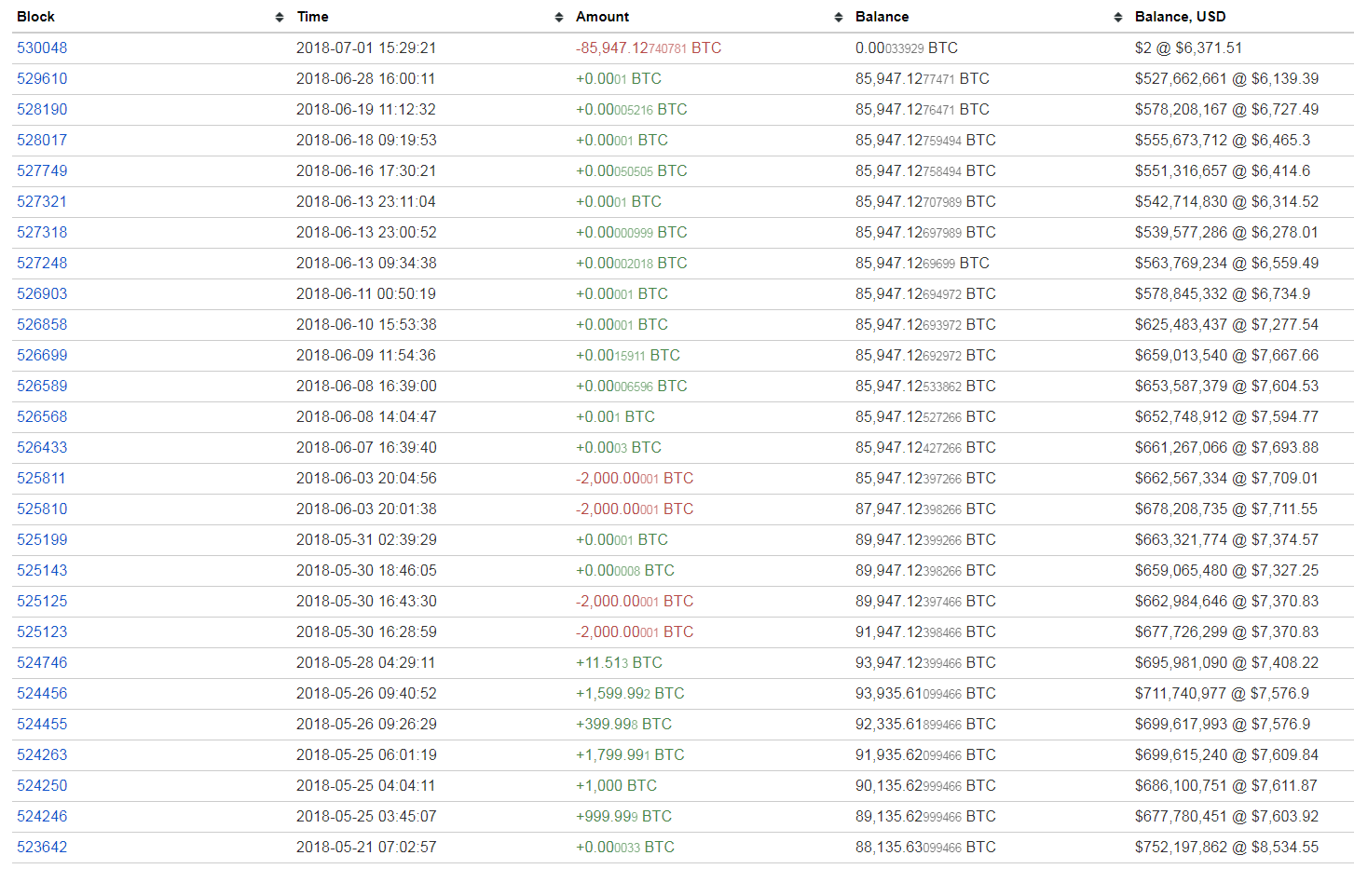Open block 523642 link
The height and width of the screenshot is (869, 1354).
(x=42, y=848)
